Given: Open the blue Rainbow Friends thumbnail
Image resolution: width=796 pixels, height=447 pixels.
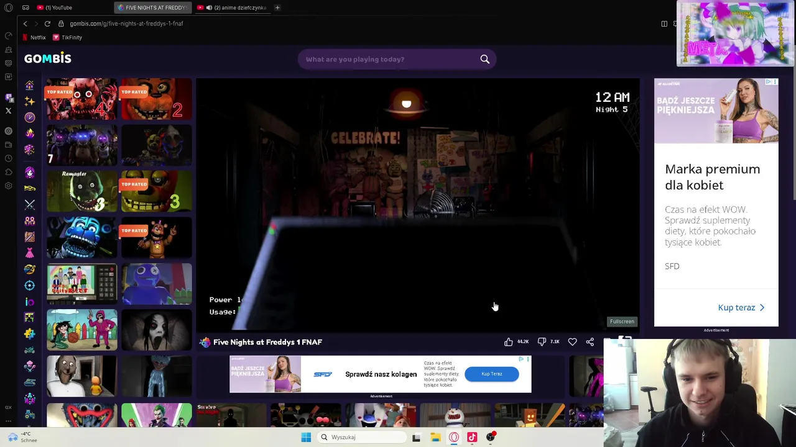Looking at the screenshot, I should 157,284.
